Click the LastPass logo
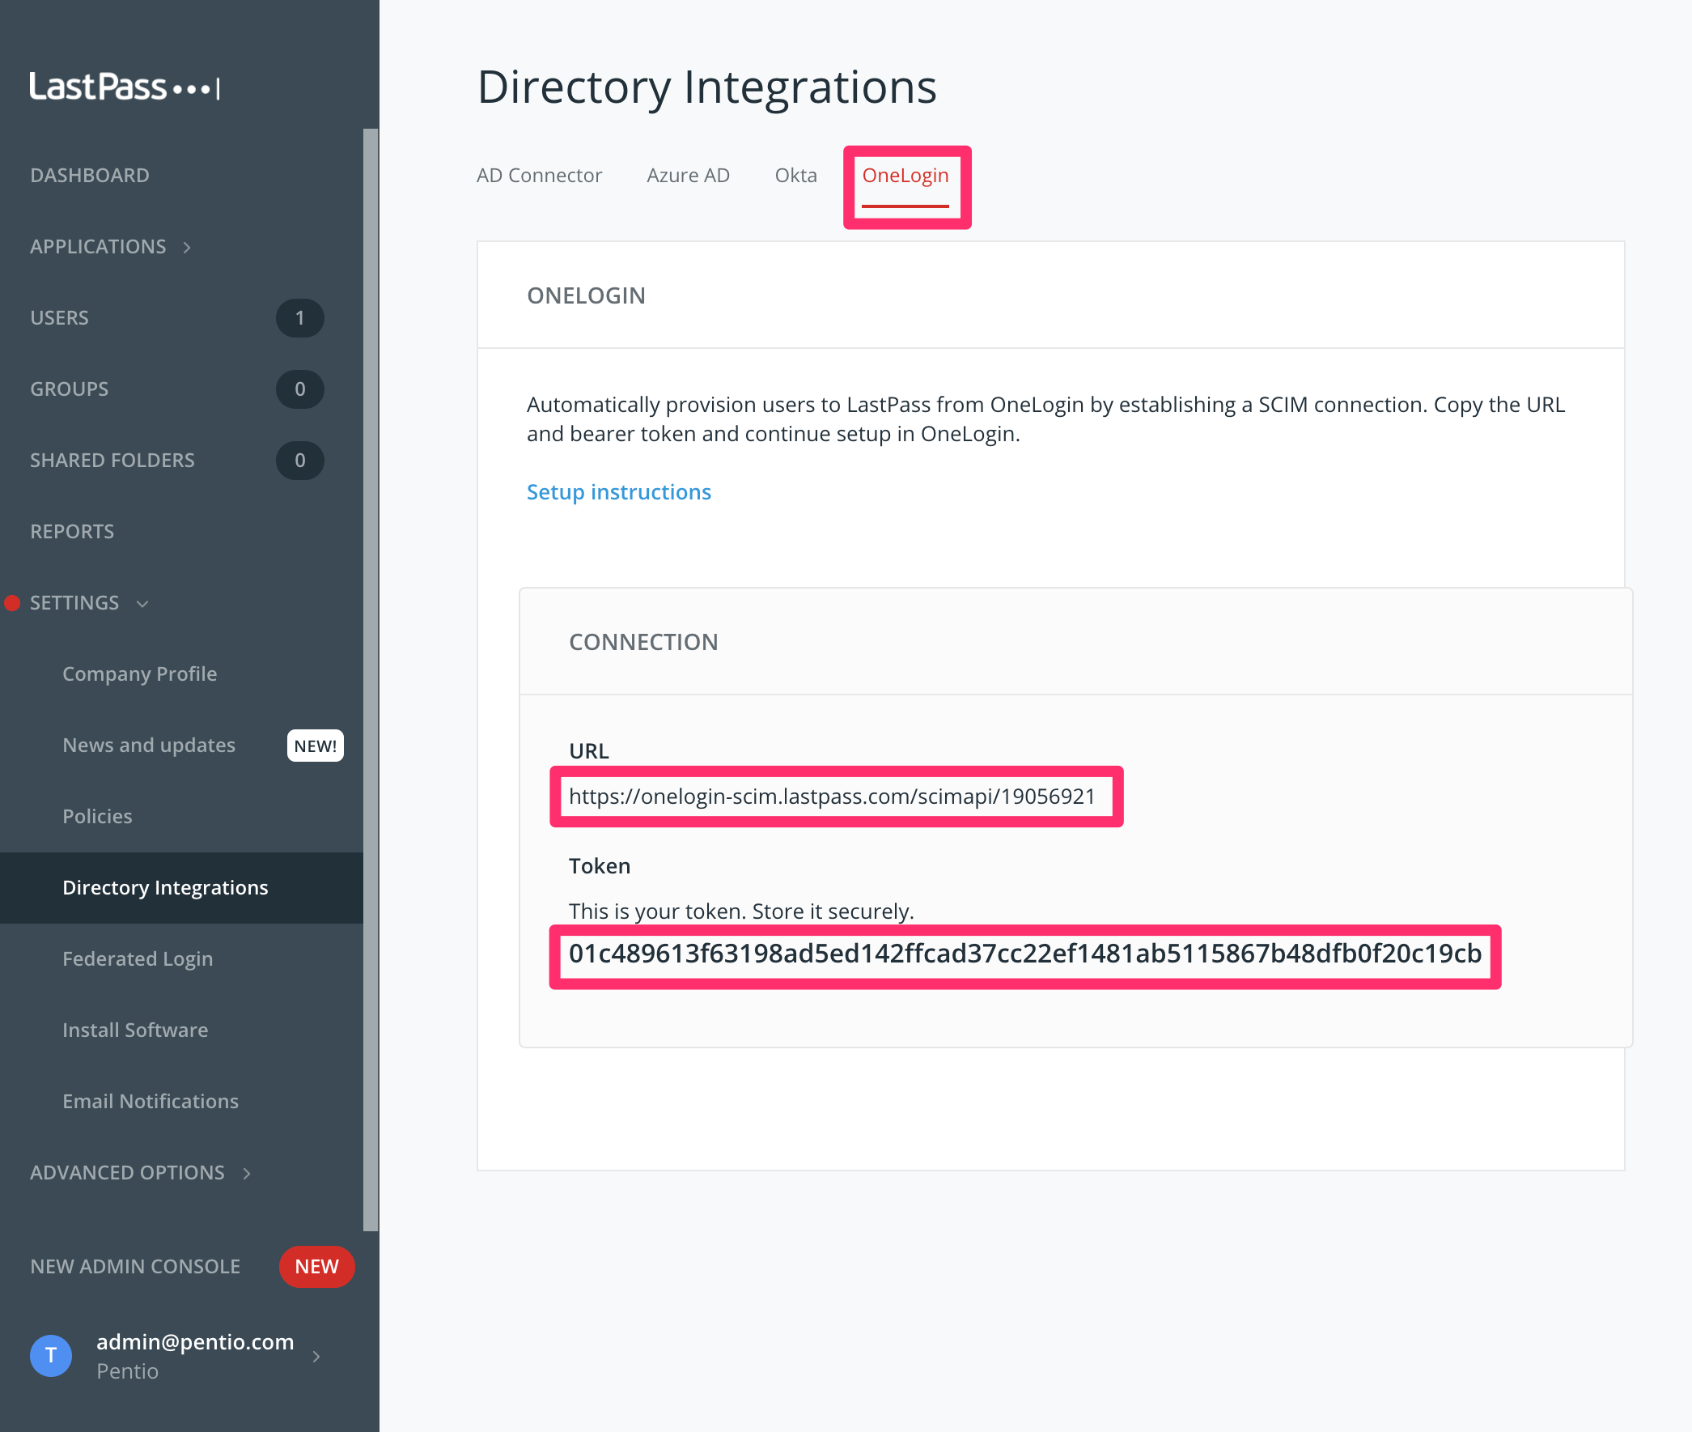Viewport: 1692px width, 1432px height. click(125, 86)
